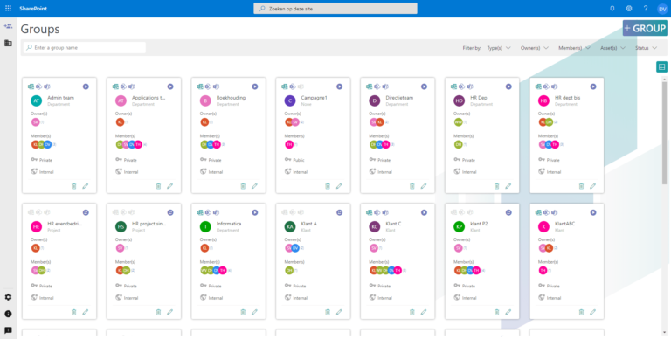Toggle the status button on HR eventbedrijf card
Image resolution: width=671 pixels, height=339 pixels.
point(86,212)
